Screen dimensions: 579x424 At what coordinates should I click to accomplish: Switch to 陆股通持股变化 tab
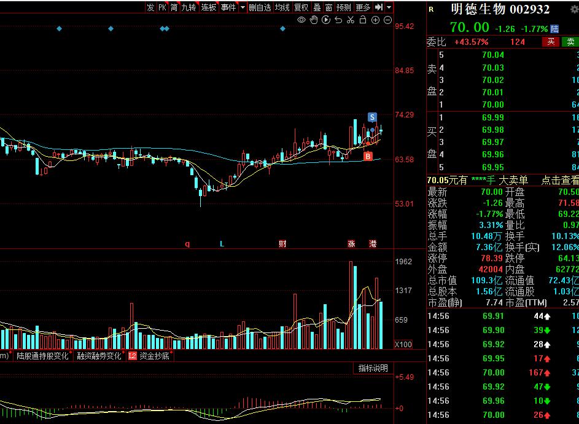42,356
